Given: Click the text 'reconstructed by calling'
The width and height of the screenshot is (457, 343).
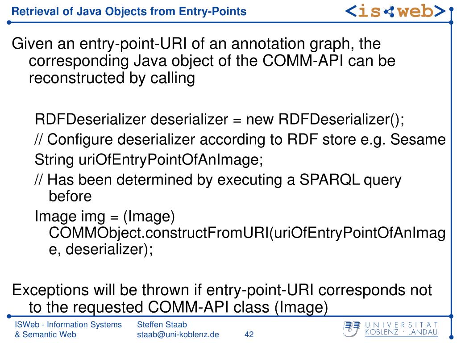Looking at the screenshot, I should (112, 78).
